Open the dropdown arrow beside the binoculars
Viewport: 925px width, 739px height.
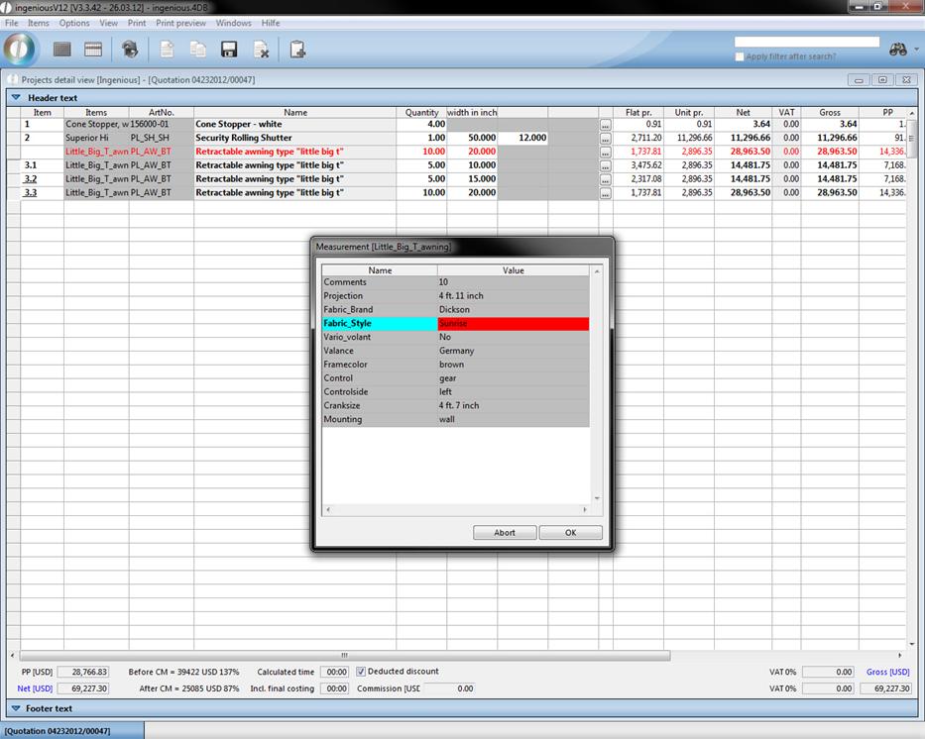pyautogui.click(x=916, y=50)
